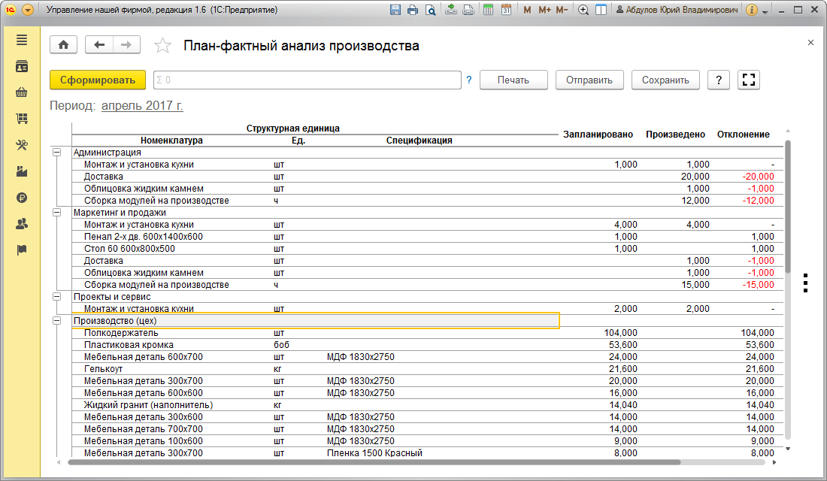Click the M memory button

[528, 10]
